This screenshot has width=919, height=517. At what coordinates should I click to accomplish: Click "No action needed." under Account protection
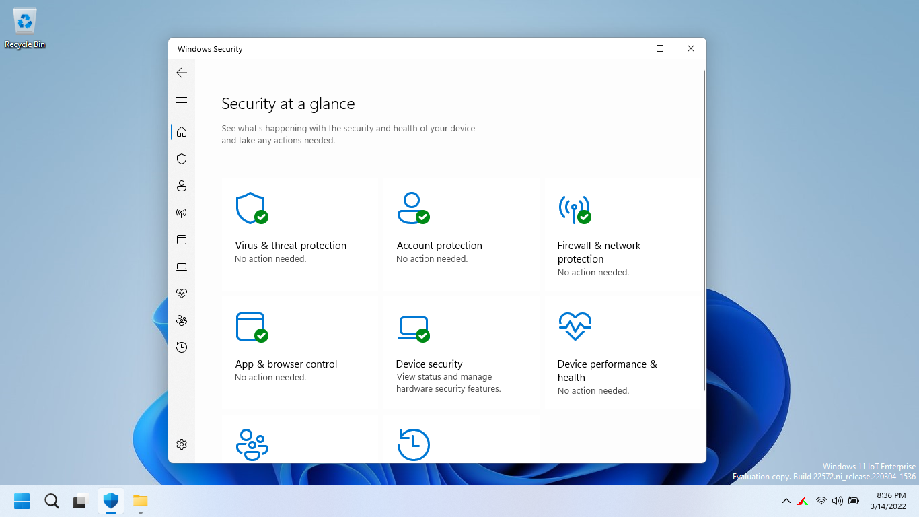tap(432, 259)
